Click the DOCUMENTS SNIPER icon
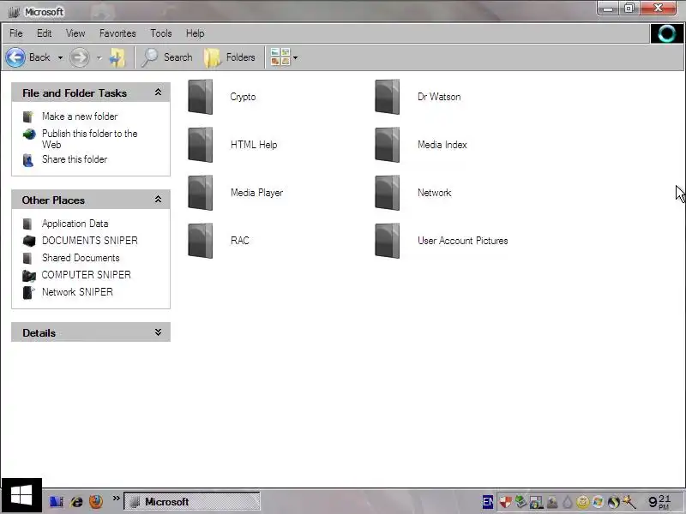The height and width of the screenshot is (514, 686). click(29, 241)
